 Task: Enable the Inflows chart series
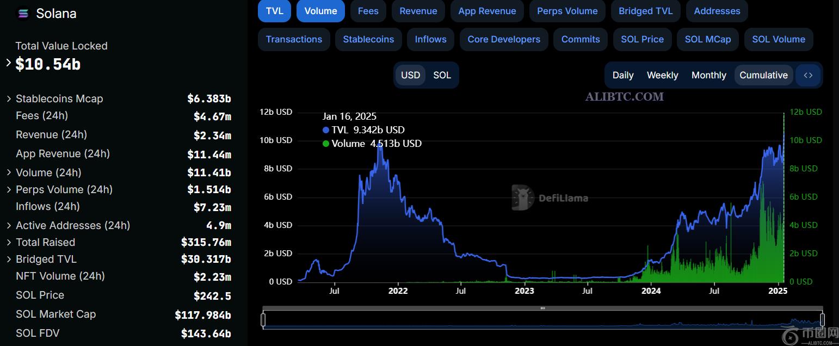(x=430, y=39)
